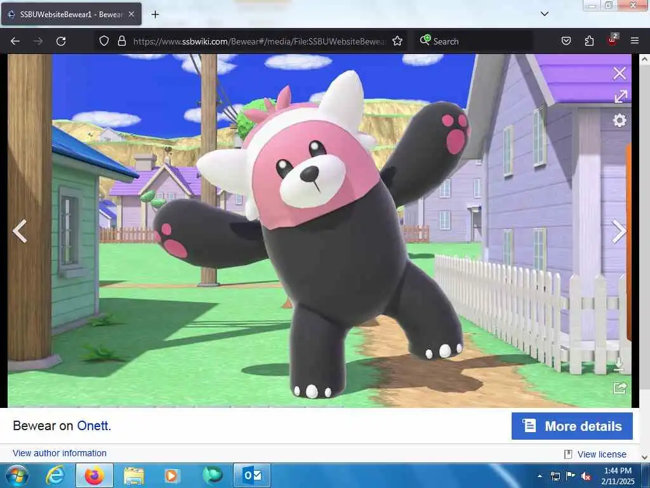Open network status tray icon

[x=555, y=476]
